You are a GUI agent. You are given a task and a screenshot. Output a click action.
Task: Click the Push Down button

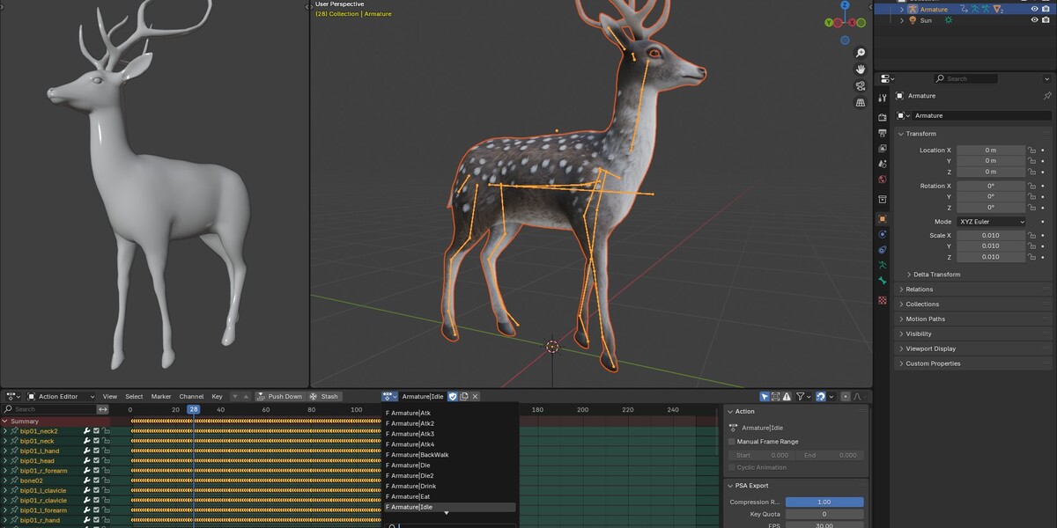tap(279, 397)
